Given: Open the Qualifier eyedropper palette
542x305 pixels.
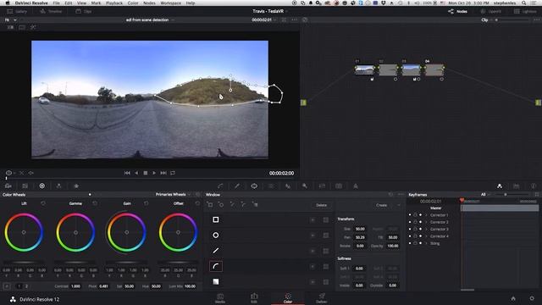Looking at the screenshot, I should point(237,186).
